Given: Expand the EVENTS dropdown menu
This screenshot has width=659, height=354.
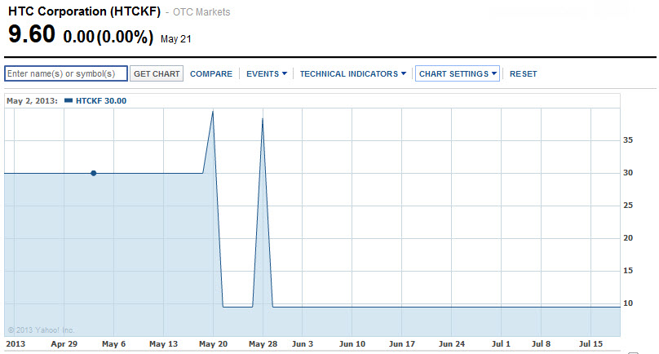Looking at the screenshot, I should click(267, 74).
